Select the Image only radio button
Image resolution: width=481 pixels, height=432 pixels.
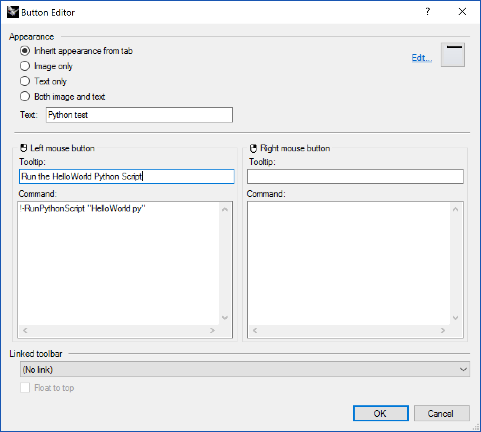click(25, 66)
